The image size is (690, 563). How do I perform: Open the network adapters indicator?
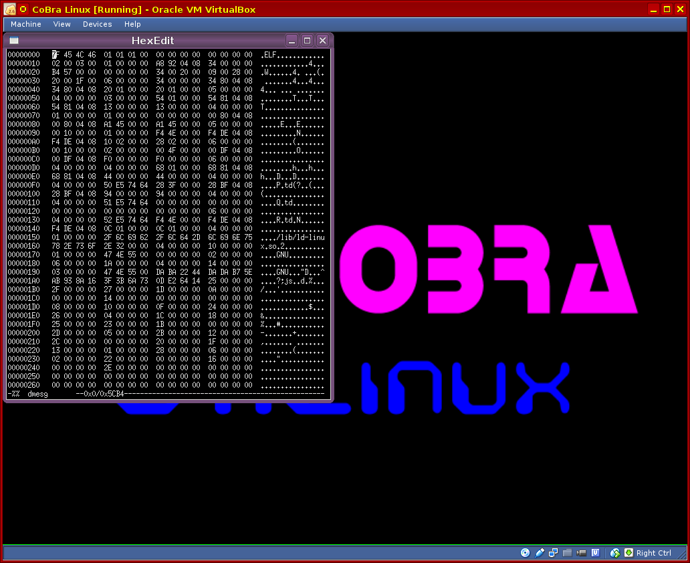click(554, 553)
